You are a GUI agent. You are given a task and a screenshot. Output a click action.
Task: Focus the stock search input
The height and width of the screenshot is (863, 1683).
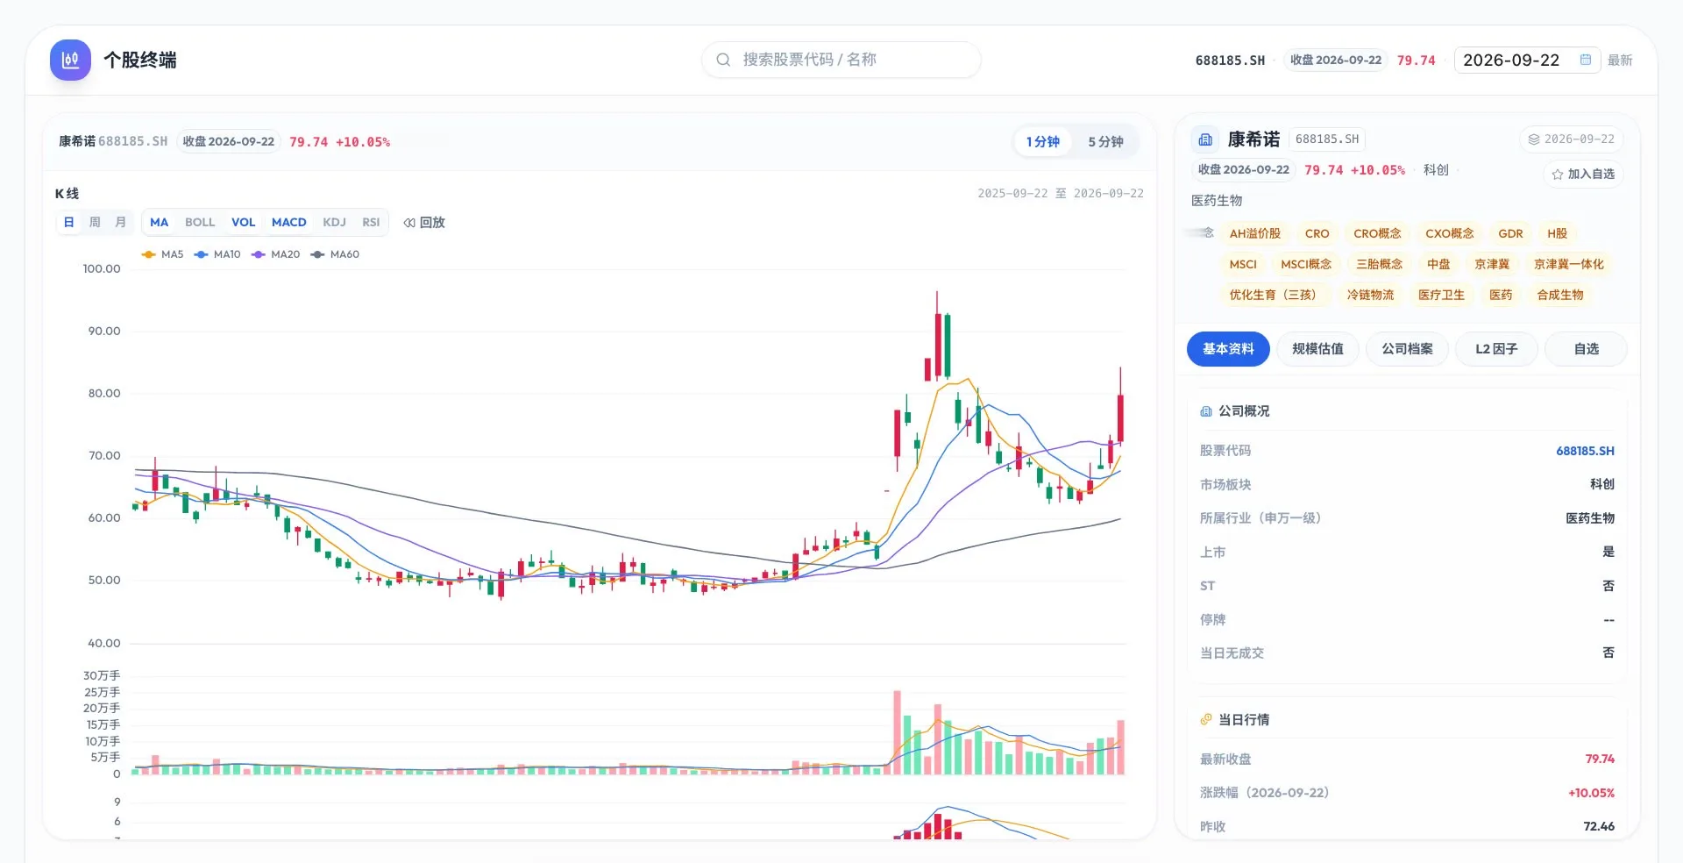841,60
